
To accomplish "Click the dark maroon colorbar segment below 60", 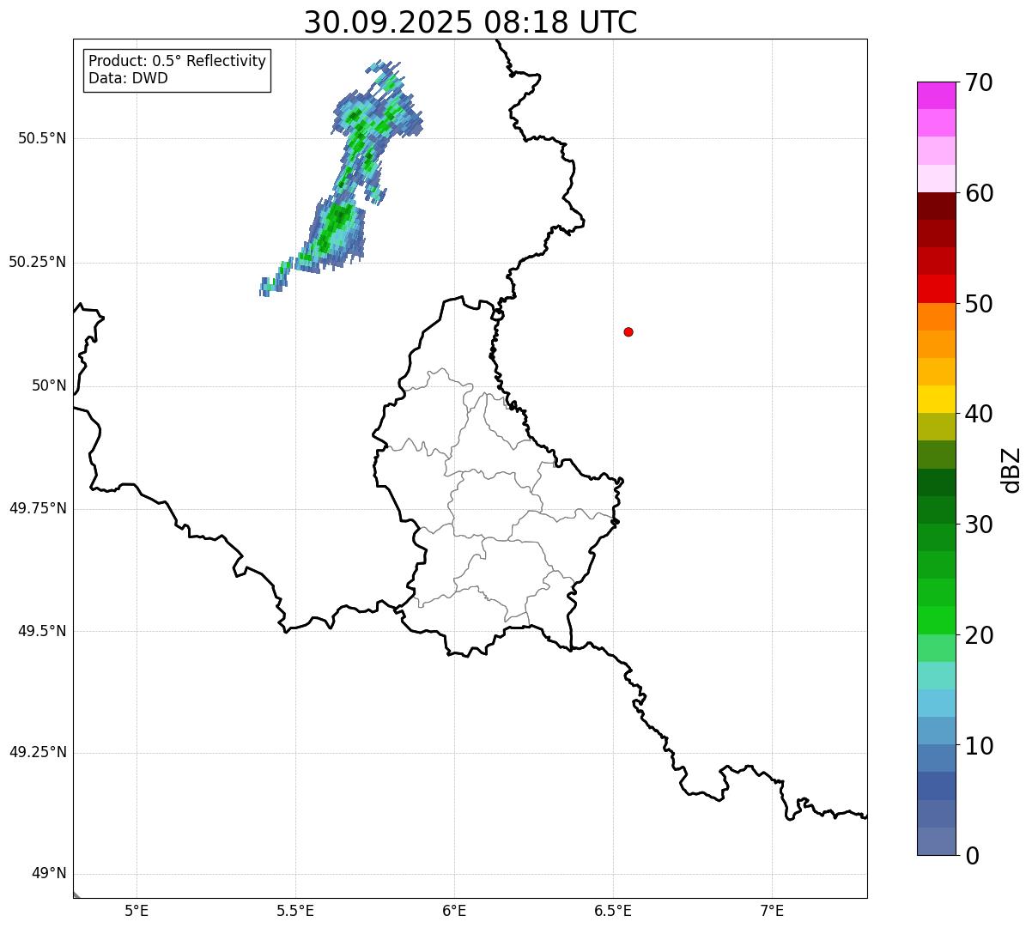I will point(936,206).
